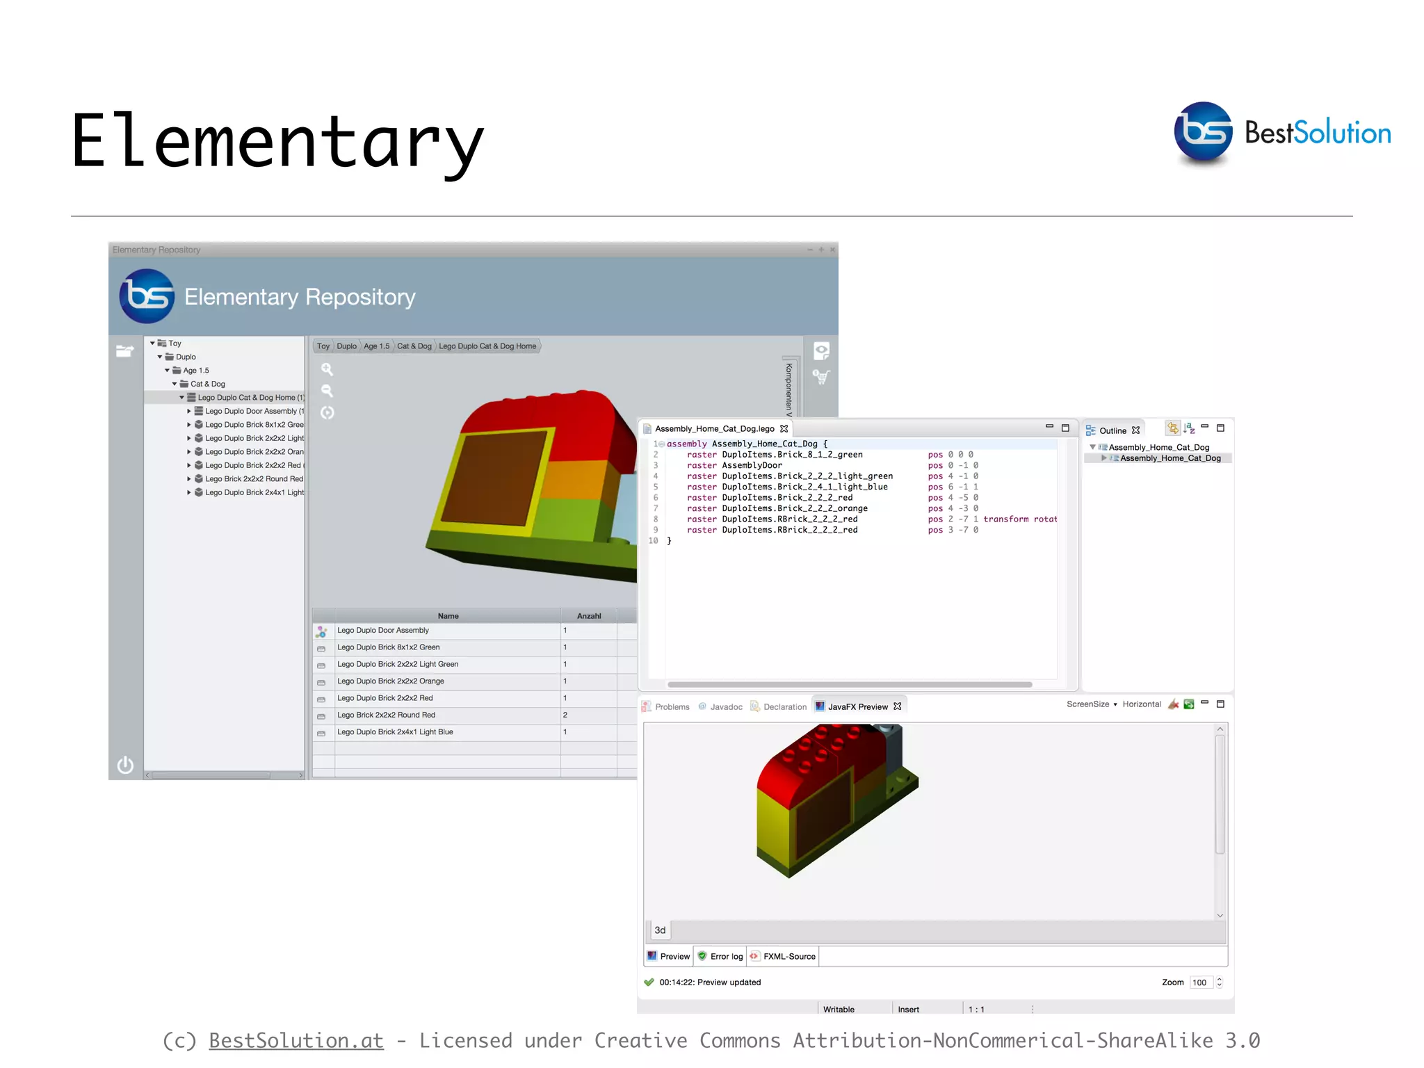Expand nested Assembly_Home_Cat_Dog outline item
1424x1068 pixels.
pos(1103,458)
